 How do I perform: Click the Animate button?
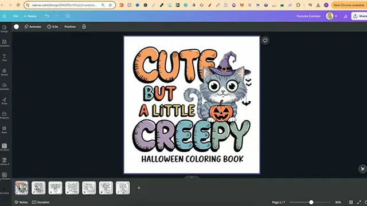pos(33,27)
